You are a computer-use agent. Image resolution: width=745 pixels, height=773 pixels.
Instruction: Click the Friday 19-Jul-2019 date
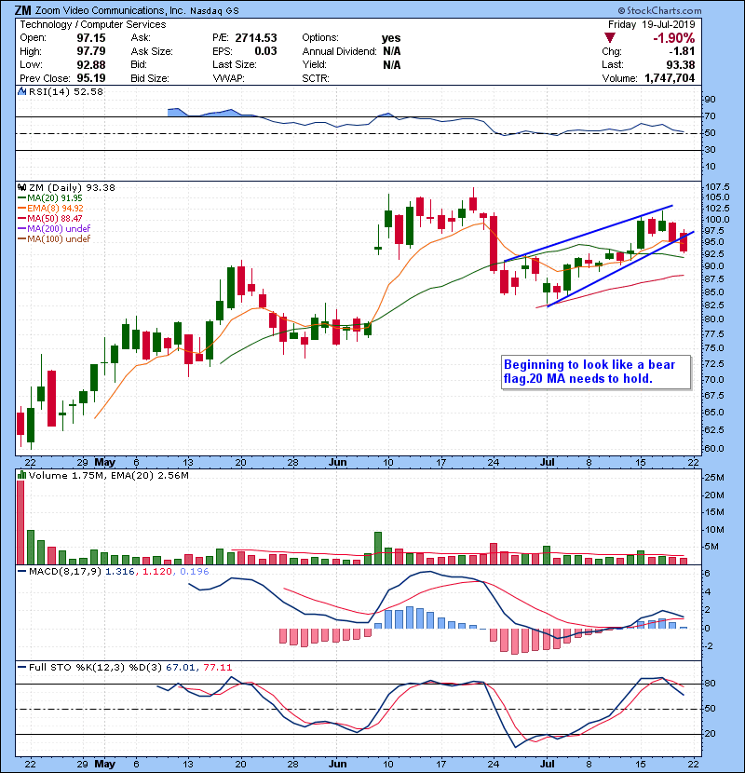[651, 24]
